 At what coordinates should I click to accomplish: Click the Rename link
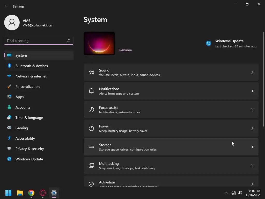coord(126,50)
